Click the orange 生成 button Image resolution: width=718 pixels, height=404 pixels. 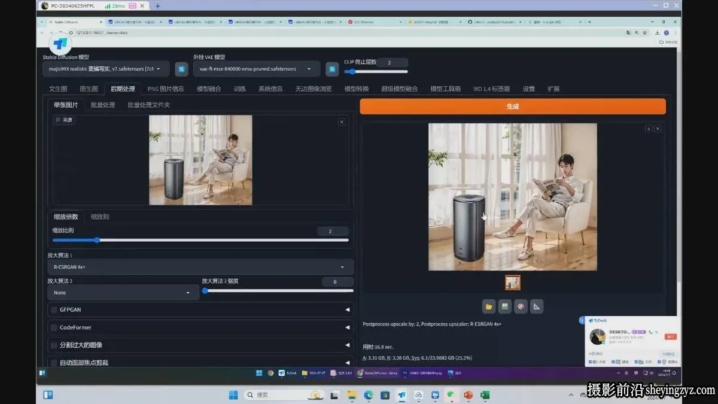tap(513, 106)
